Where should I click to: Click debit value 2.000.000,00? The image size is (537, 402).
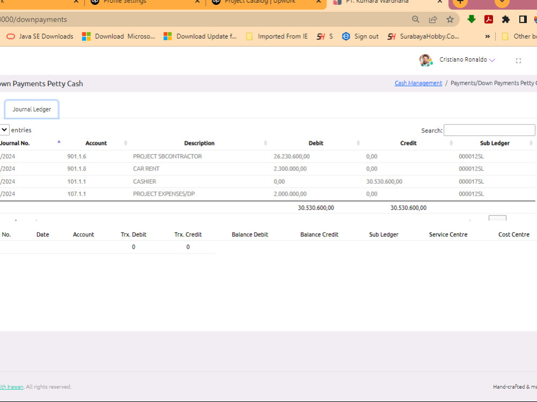[290, 194]
